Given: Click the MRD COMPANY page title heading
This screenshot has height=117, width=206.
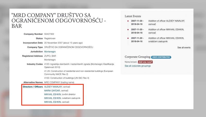Looking at the screenshot, I should [x=59, y=21].
